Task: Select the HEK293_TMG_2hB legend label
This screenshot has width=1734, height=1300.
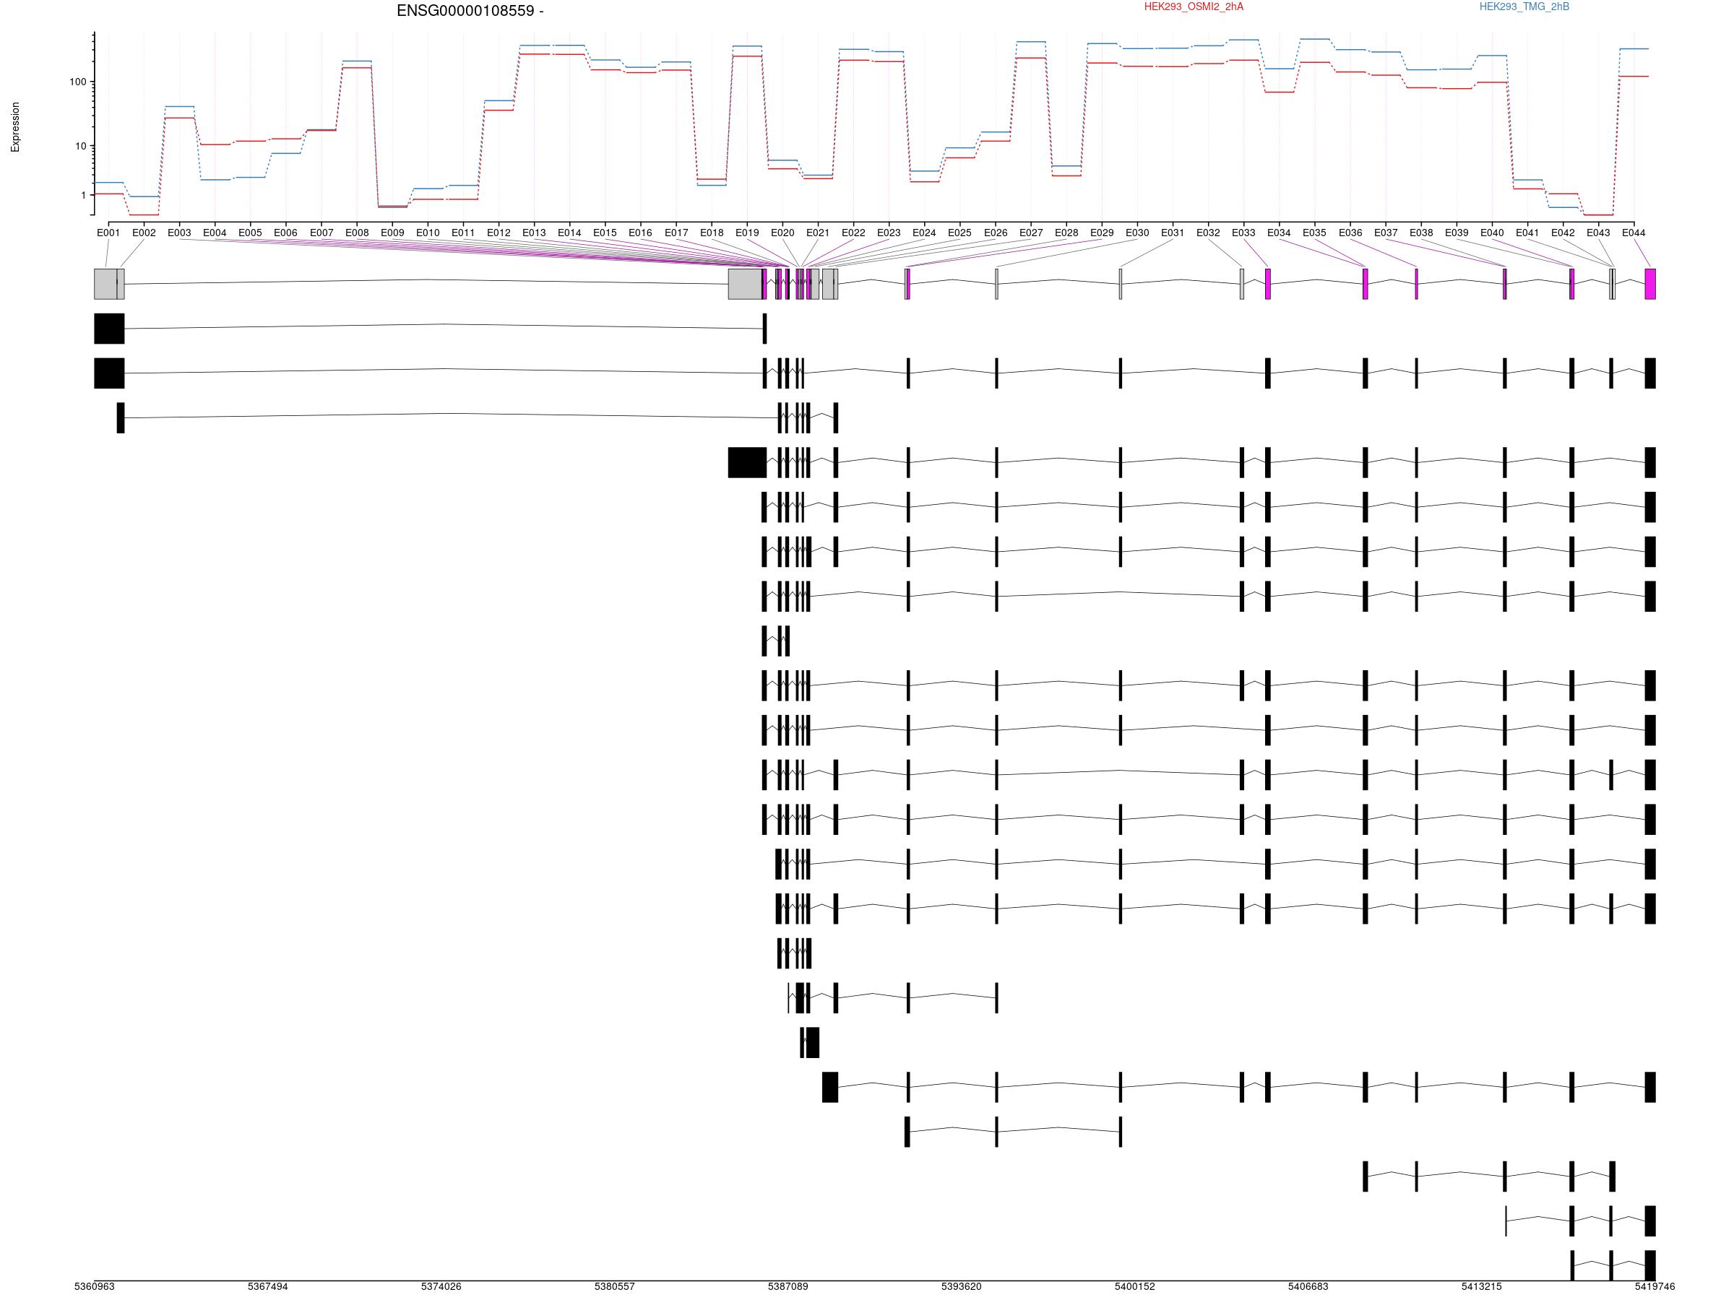Action: tap(1524, 7)
